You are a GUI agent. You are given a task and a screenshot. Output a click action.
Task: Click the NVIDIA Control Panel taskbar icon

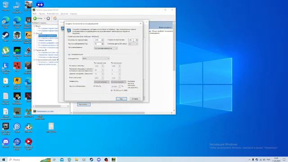[x=113, y=160]
